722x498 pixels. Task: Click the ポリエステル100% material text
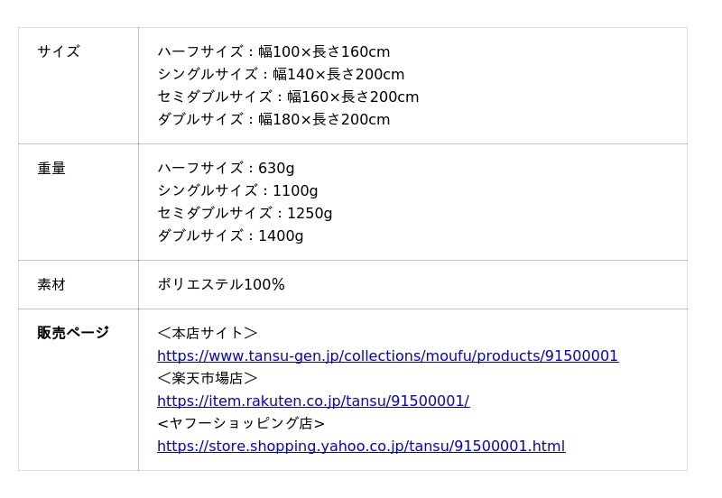221,285
